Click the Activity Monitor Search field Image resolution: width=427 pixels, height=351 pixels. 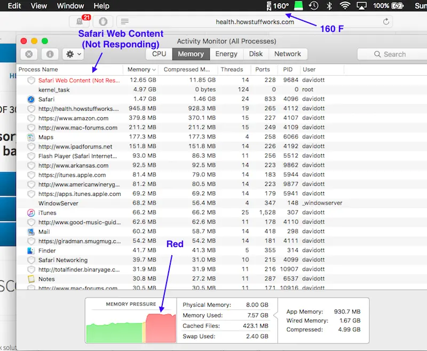click(x=392, y=54)
